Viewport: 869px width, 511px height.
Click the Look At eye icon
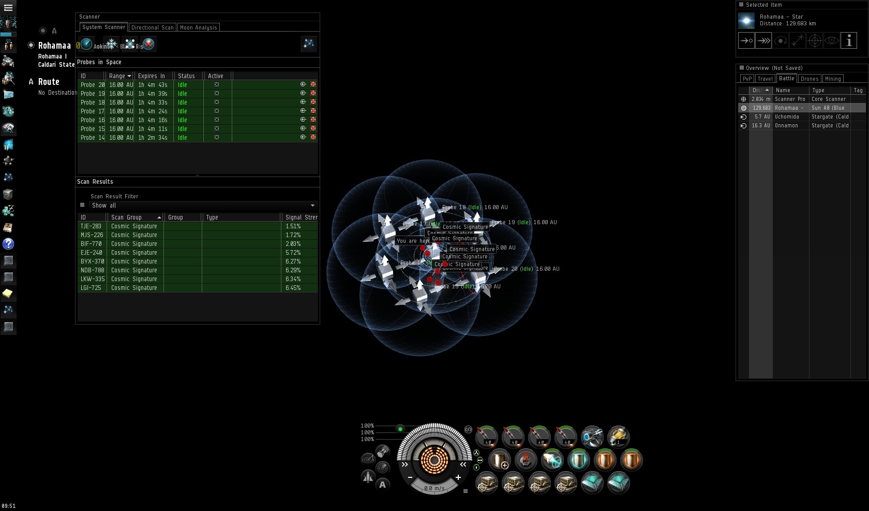(832, 40)
